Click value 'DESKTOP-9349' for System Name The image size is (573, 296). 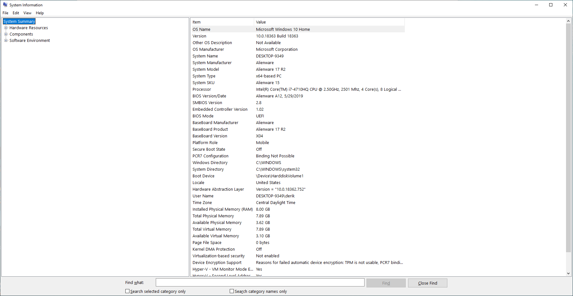pyautogui.click(x=270, y=56)
